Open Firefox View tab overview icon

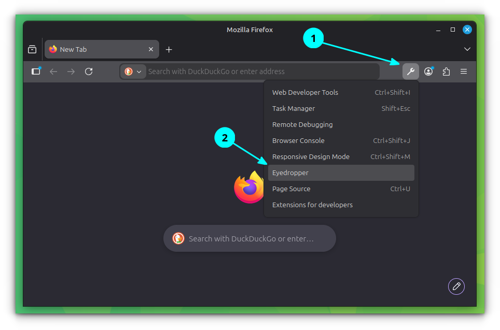[x=32, y=49]
